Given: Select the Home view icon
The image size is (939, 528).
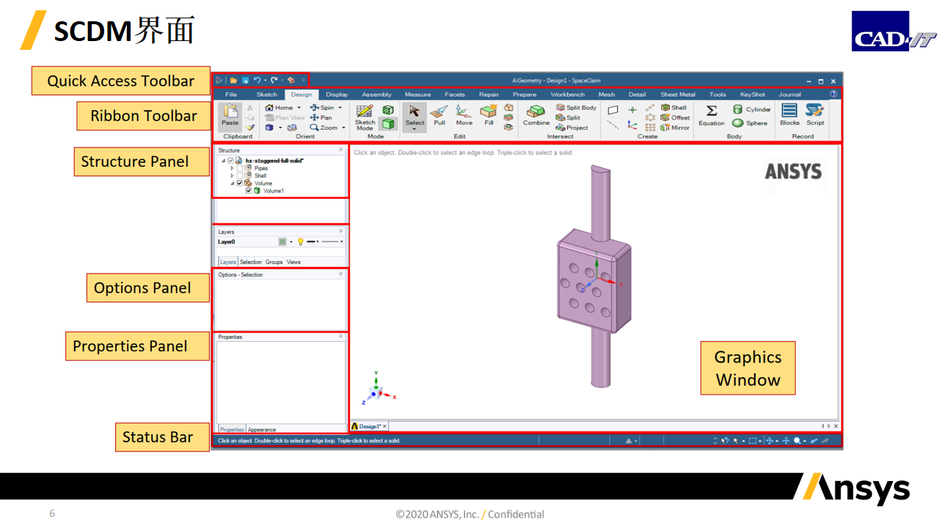Looking at the screenshot, I should [269, 108].
